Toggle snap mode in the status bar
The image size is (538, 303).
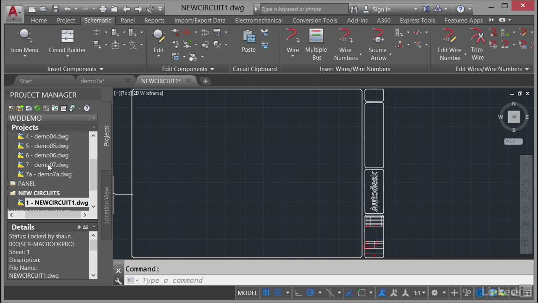278,293
